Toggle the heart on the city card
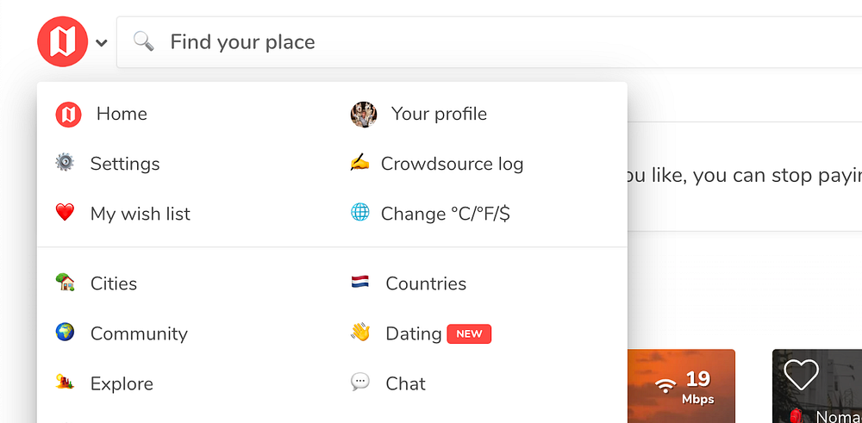This screenshot has width=862, height=423. pos(801,375)
